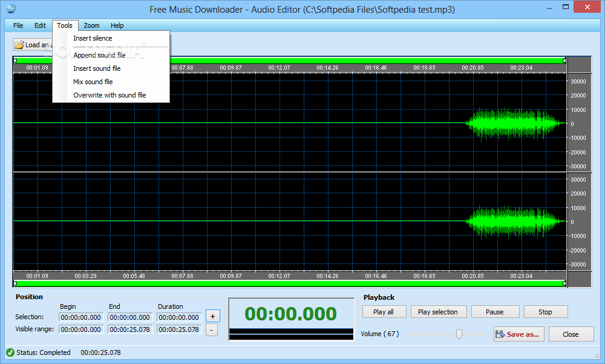Click the audio level meter bars
Viewport: 605px width, 364px height.
click(292, 334)
